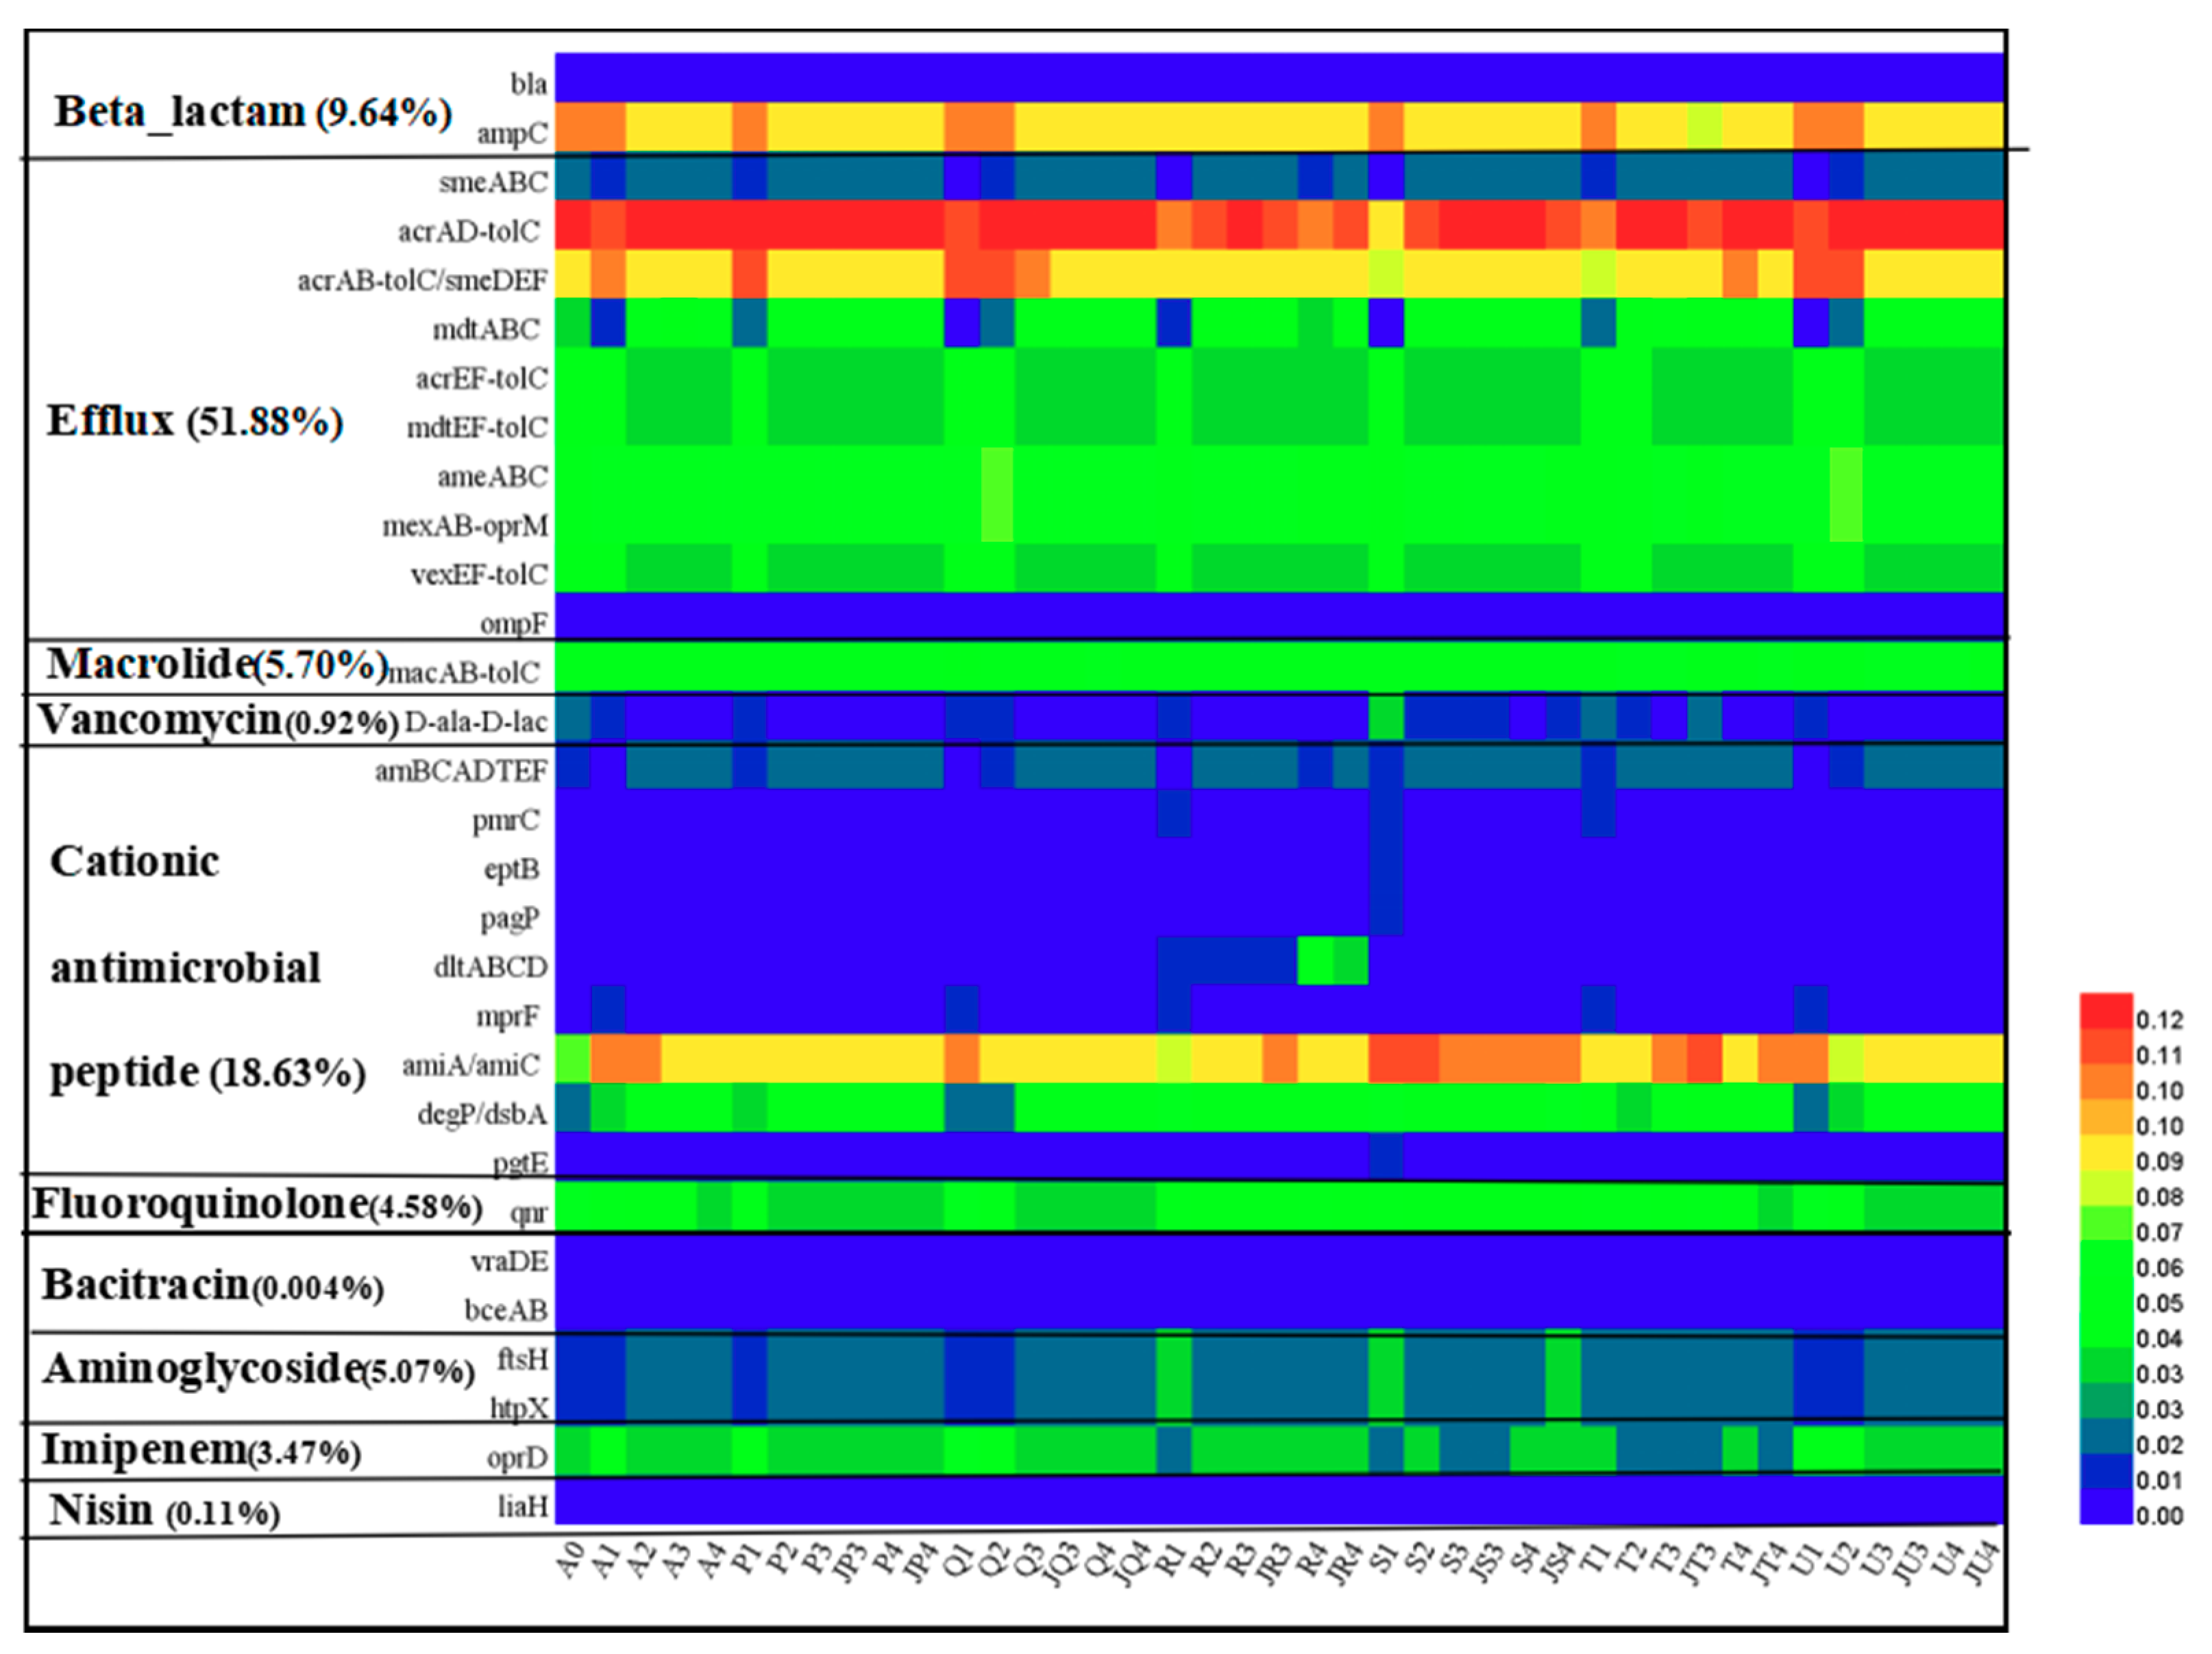The height and width of the screenshot is (1654, 2212).
Task: Click the Vancomycin (0.92%) category label
Action: (x=218, y=720)
